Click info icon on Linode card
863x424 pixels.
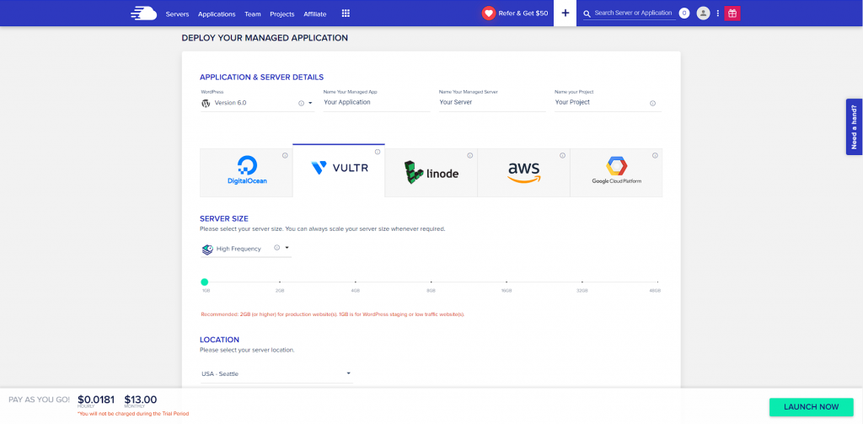pos(470,155)
